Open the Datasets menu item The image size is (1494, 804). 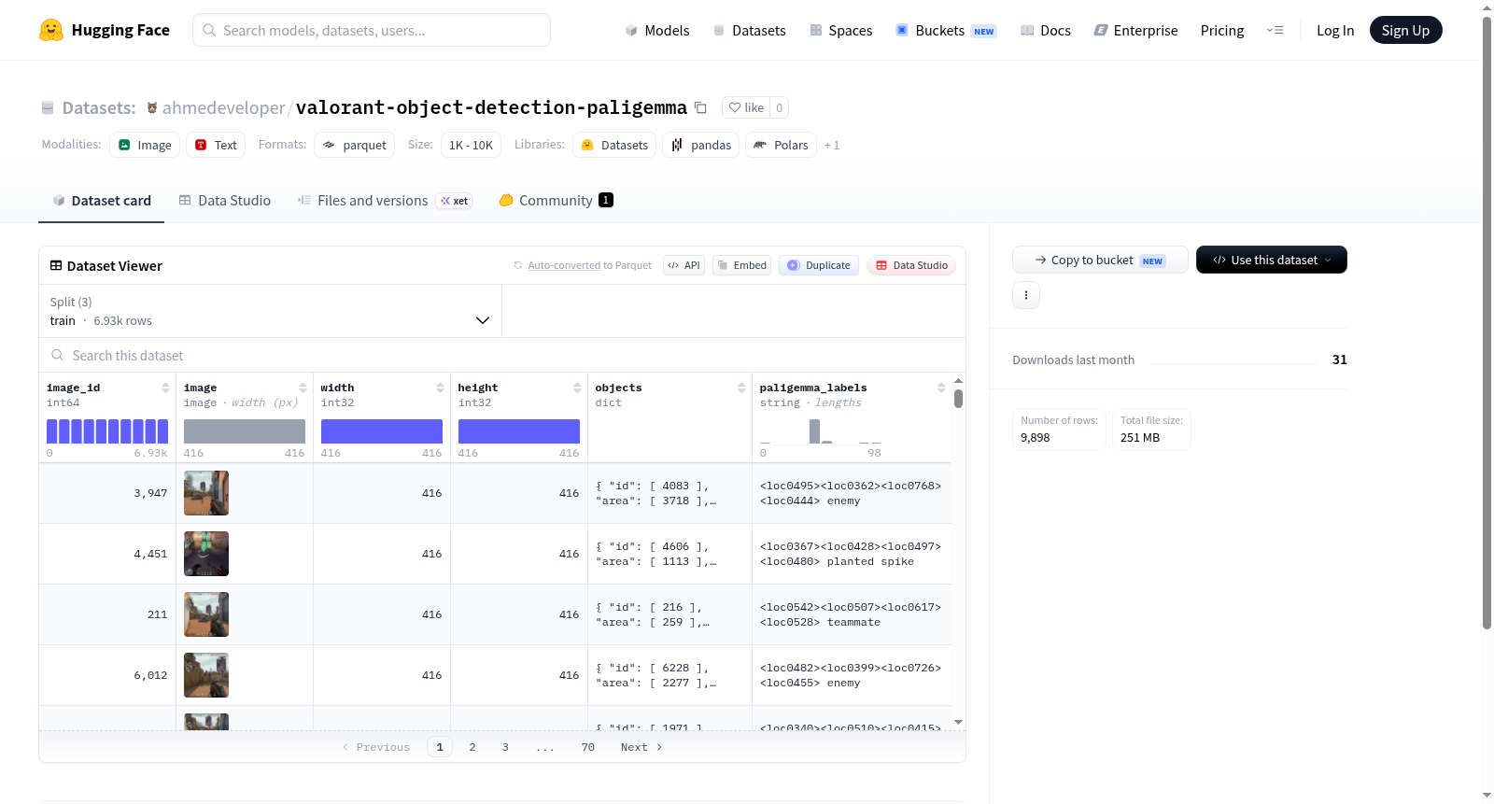click(x=749, y=31)
